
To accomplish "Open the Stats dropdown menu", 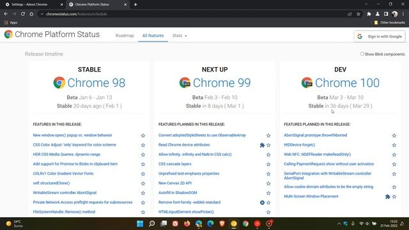I will [180, 36].
